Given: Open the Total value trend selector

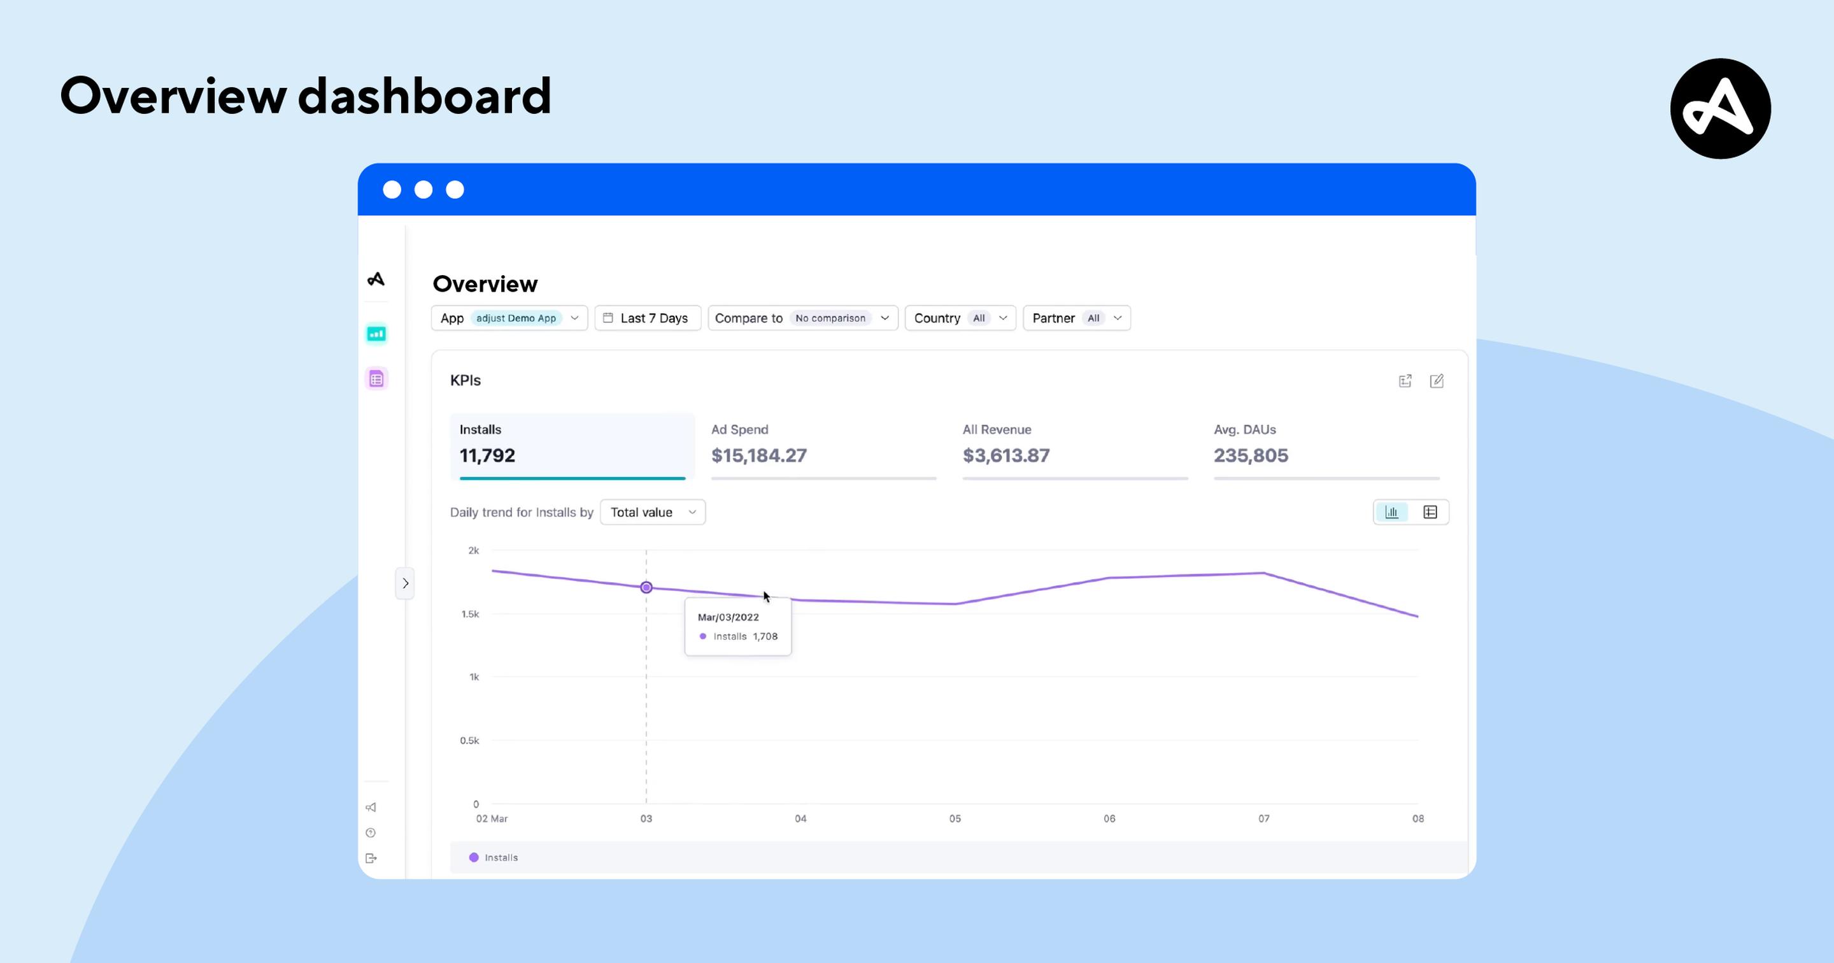Looking at the screenshot, I should coord(653,512).
